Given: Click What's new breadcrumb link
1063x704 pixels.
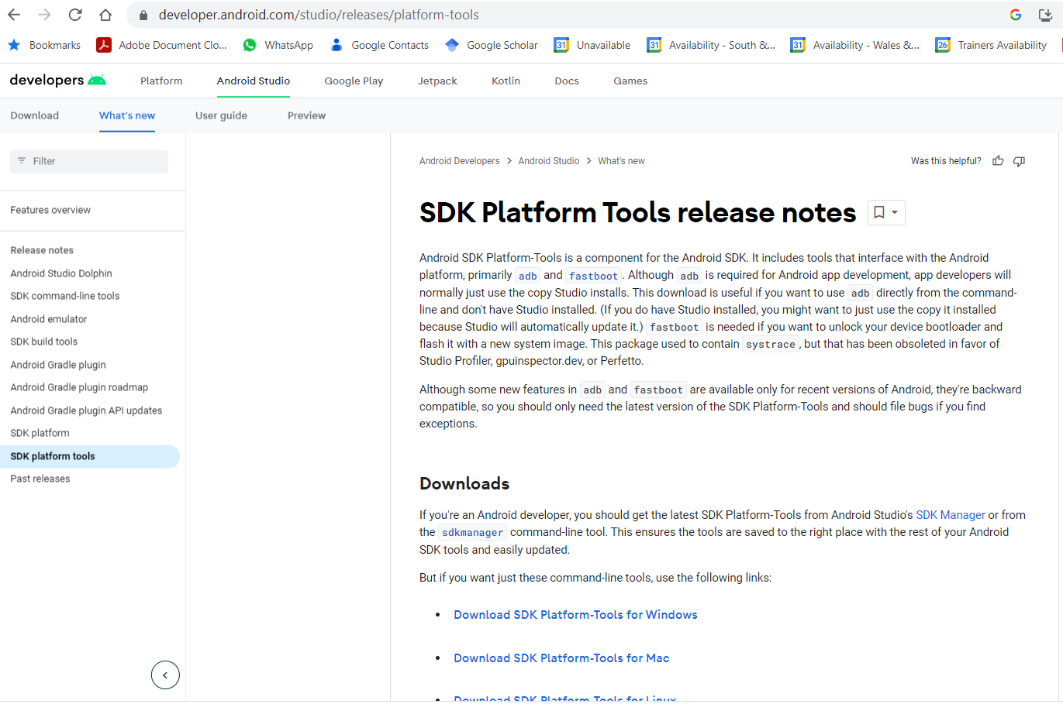Looking at the screenshot, I should pos(621,161).
